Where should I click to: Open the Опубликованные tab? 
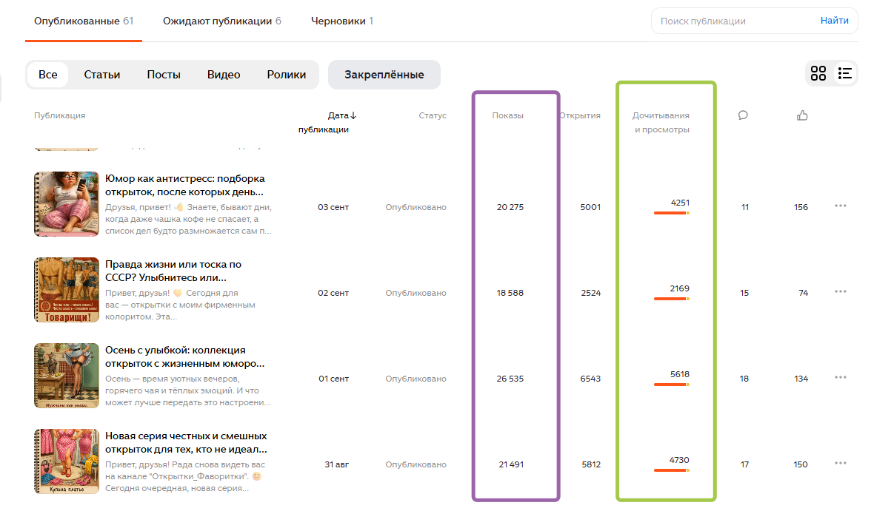coord(83,21)
